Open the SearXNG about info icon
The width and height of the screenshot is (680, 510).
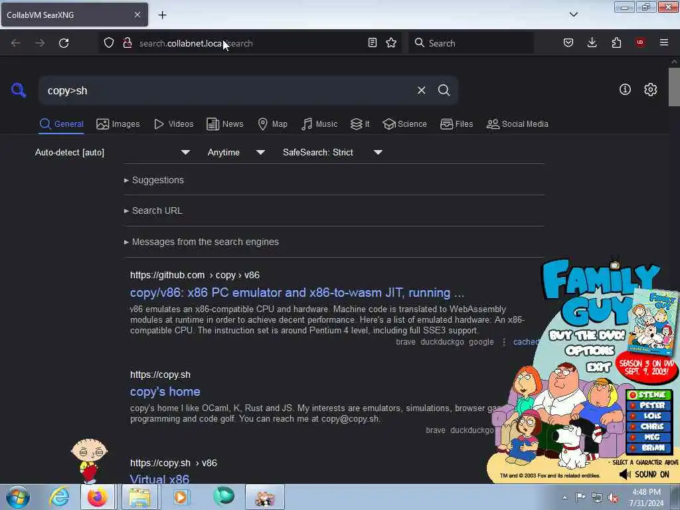[625, 90]
